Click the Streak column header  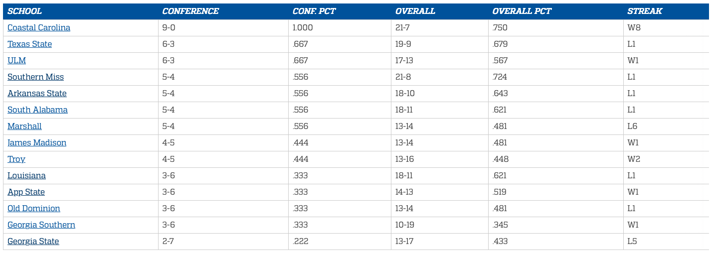(645, 11)
